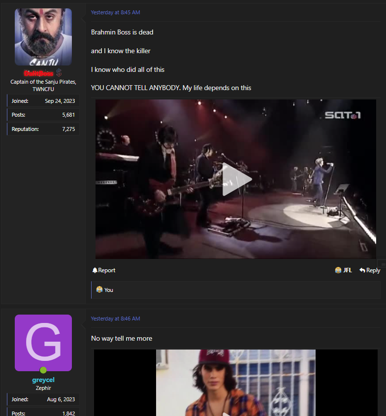386x416 pixels.
Task: Click greycel's 'Zephir' user title
Action: (43, 388)
